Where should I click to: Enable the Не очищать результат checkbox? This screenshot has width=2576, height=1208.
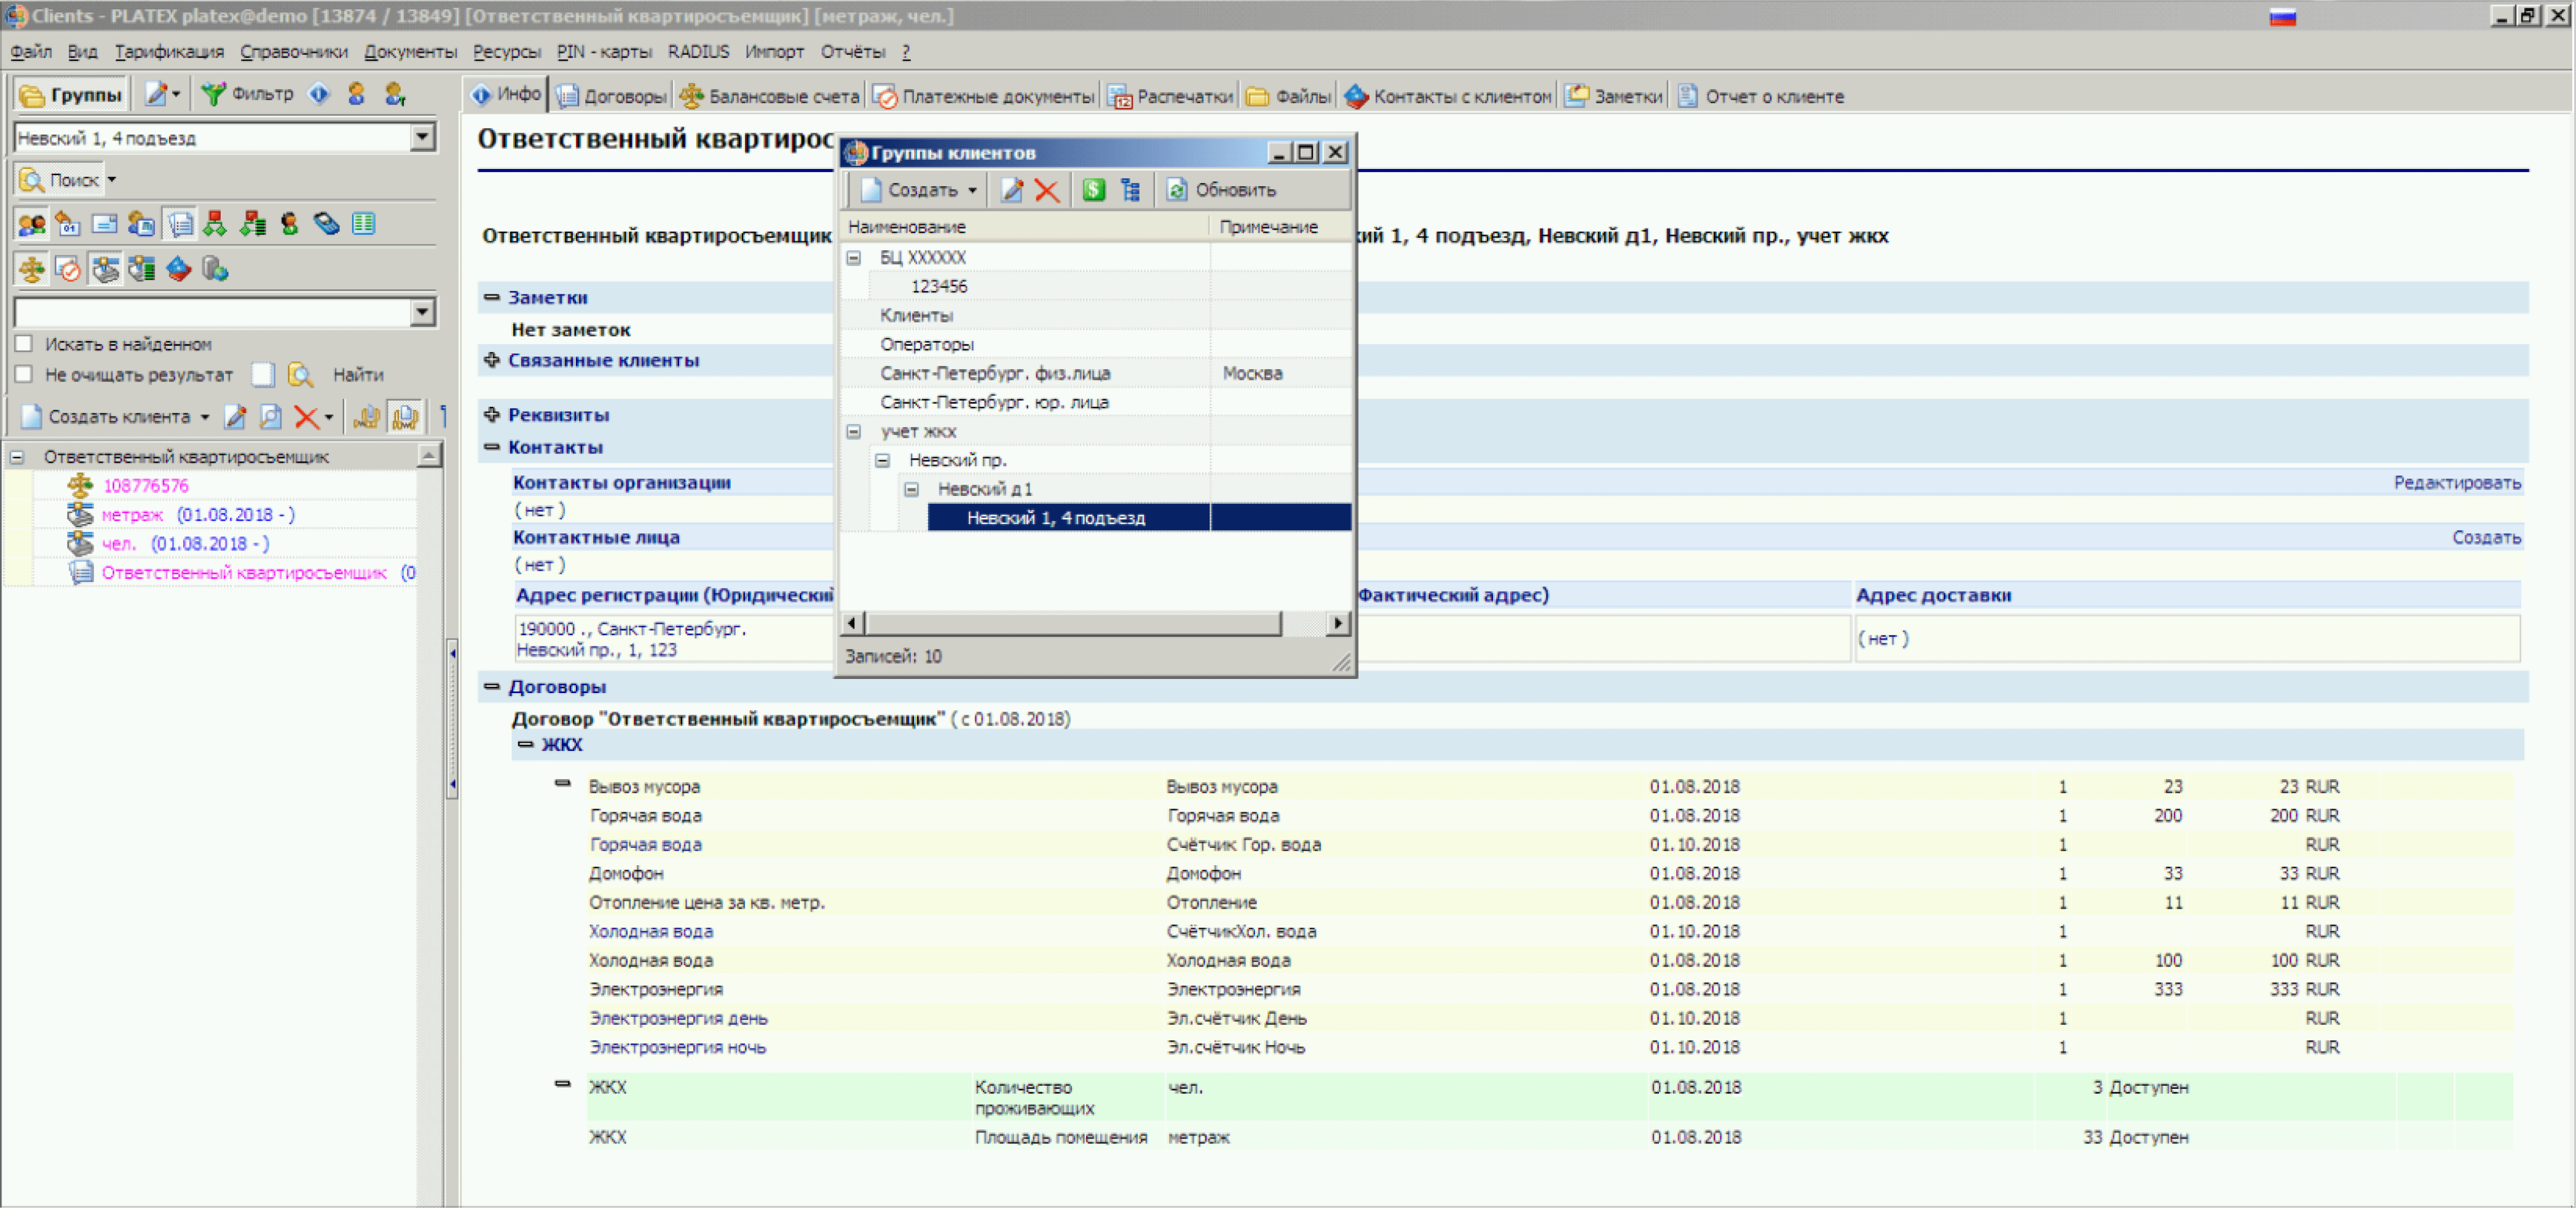pos(24,374)
